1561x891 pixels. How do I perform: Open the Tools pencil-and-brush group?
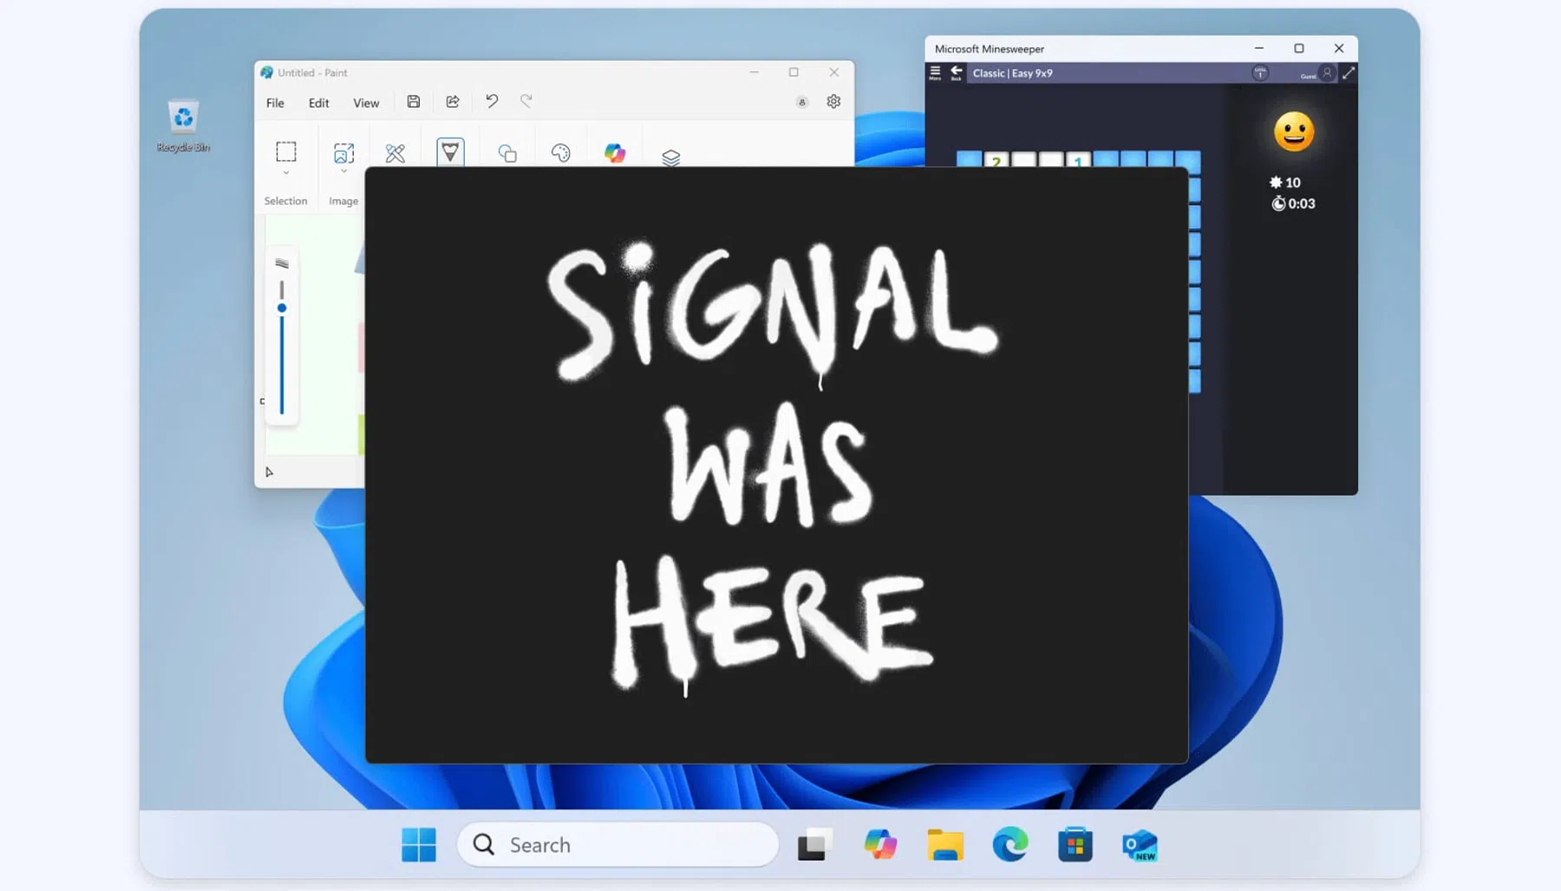pyautogui.click(x=395, y=153)
